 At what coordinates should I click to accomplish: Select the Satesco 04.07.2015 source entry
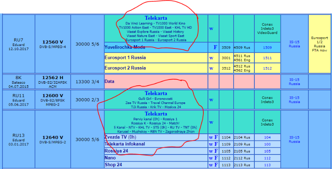pos(19,84)
